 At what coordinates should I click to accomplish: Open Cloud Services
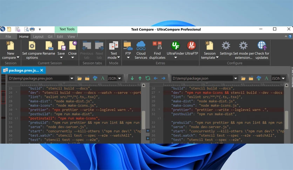(x=141, y=50)
